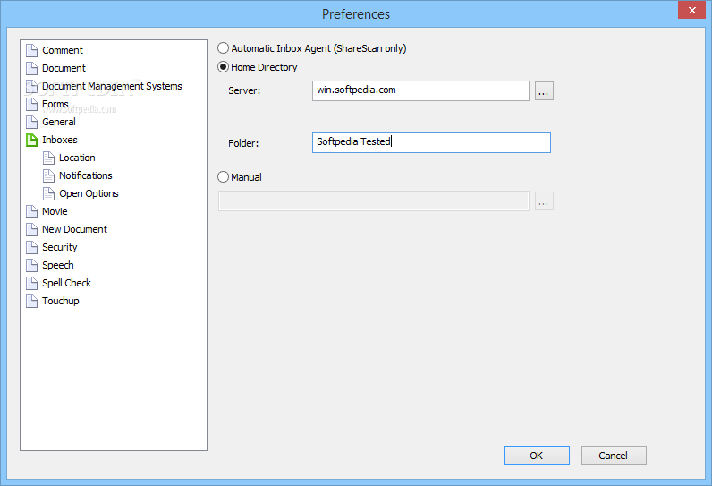Open the Open Options sub-item
The width and height of the screenshot is (712, 486).
tap(89, 193)
